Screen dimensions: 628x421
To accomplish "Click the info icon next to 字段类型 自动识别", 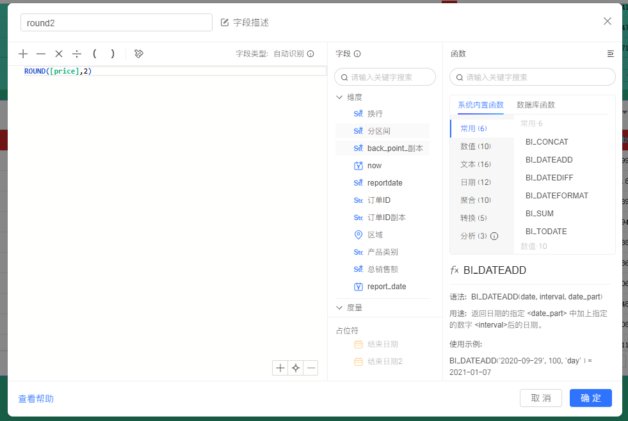I will pyautogui.click(x=310, y=54).
